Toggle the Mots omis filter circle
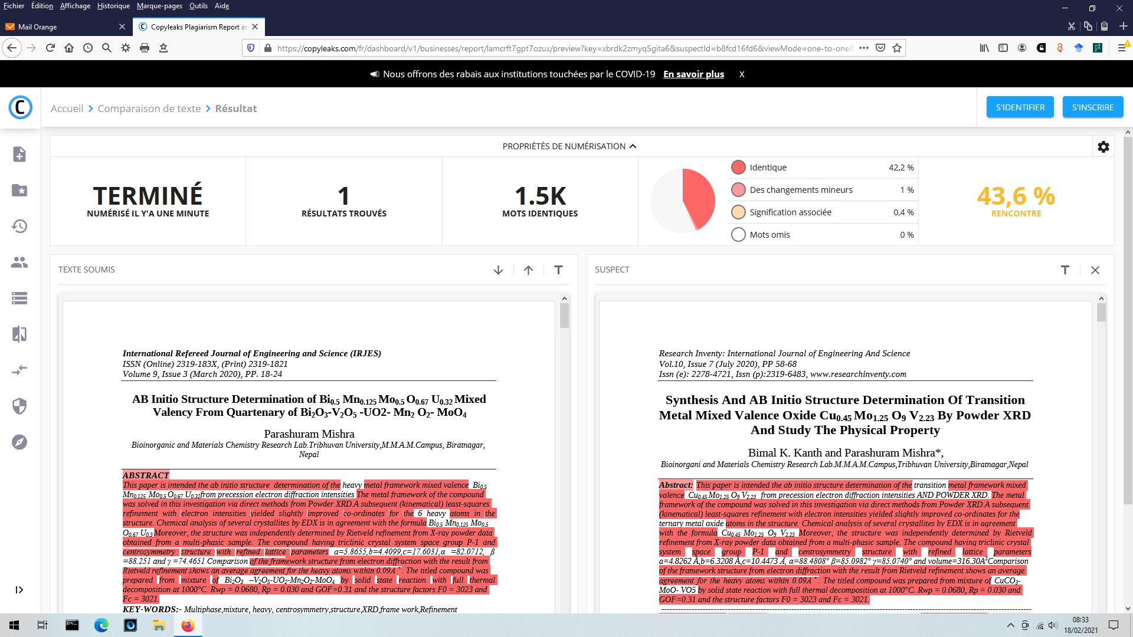Viewport: 1133px width, 637px height. point(738,235)
